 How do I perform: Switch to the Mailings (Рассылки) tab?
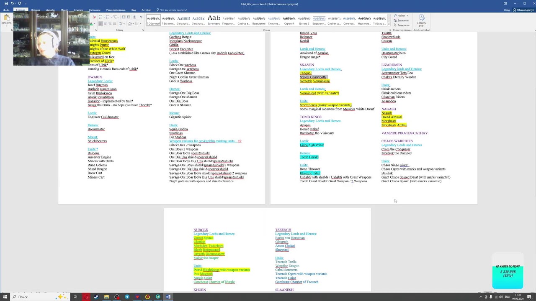coord(94,10)
